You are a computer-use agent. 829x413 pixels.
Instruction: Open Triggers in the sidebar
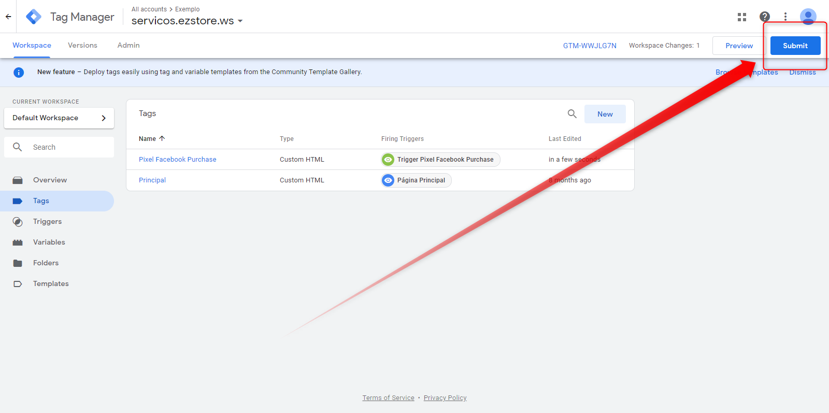57,222
